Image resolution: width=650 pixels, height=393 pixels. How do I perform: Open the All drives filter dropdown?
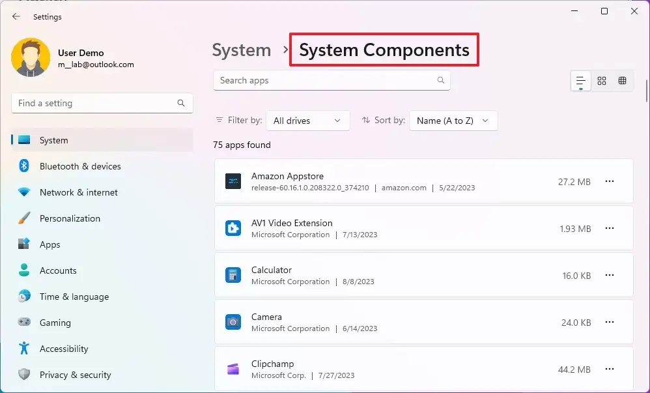pyautogui.click(x=307, y=121)
